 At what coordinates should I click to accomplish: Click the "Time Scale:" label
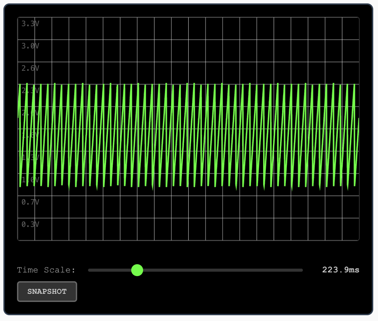[x=46, y=270]
